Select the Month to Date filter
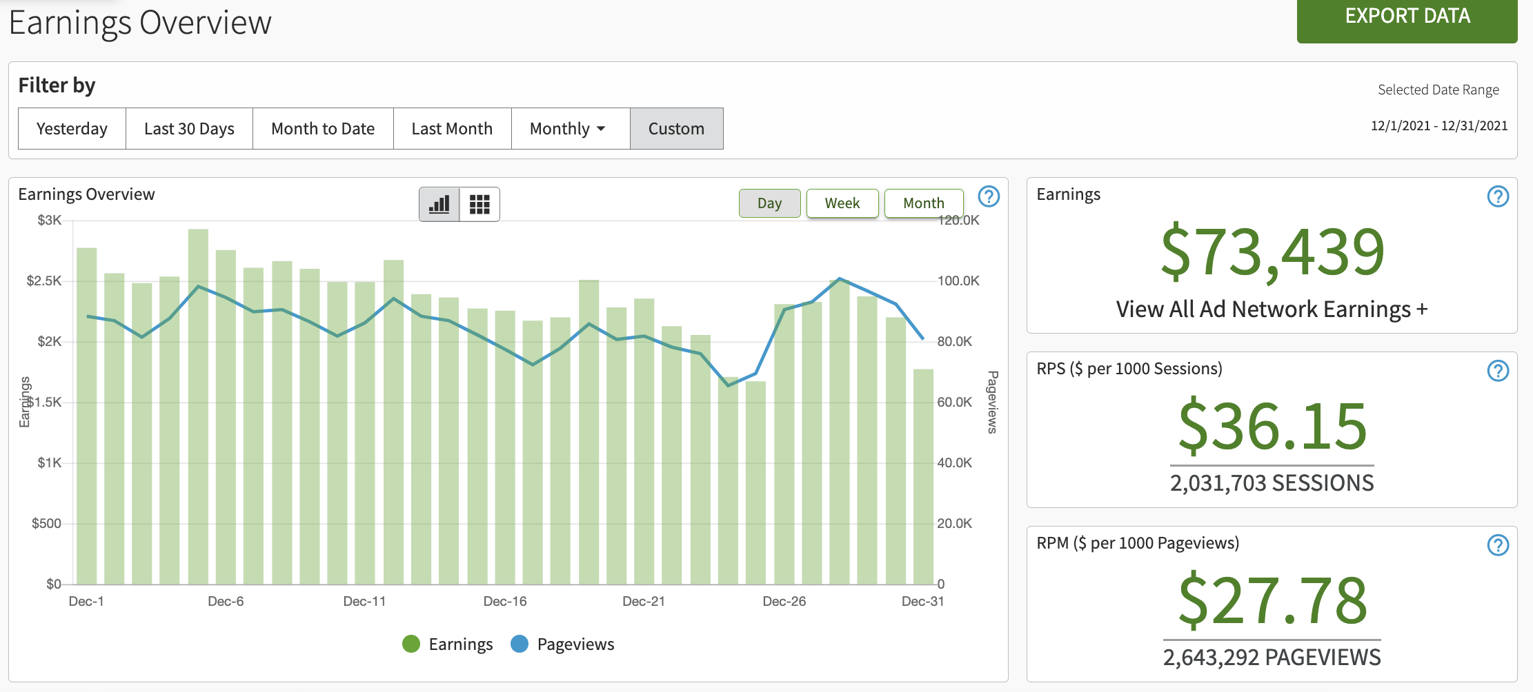The image size is (1533, 692). 323,129
